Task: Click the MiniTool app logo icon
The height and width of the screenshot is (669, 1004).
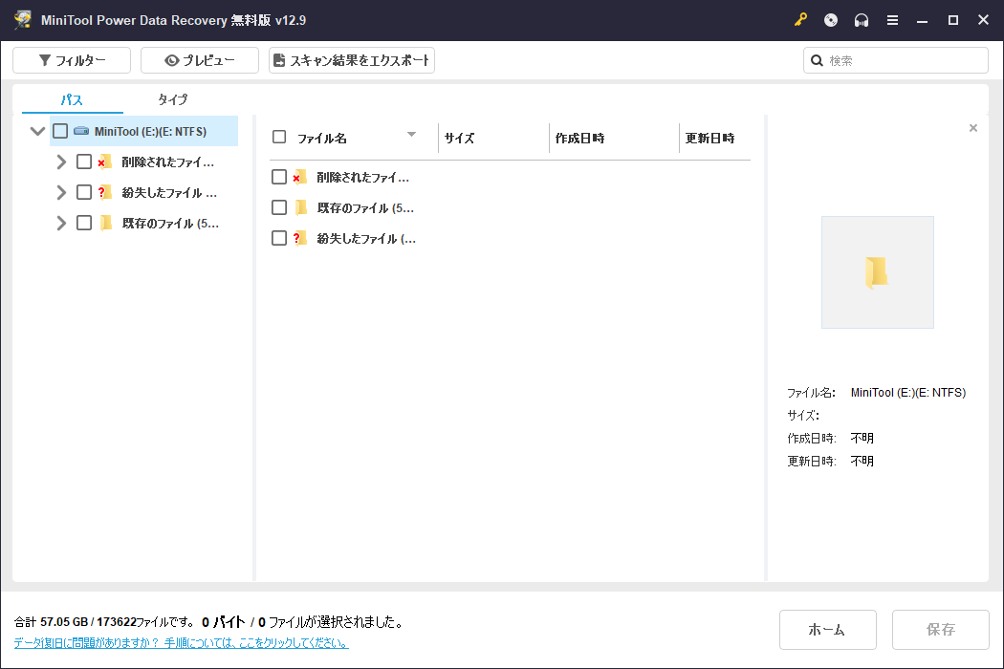Action: pos(22,20)
